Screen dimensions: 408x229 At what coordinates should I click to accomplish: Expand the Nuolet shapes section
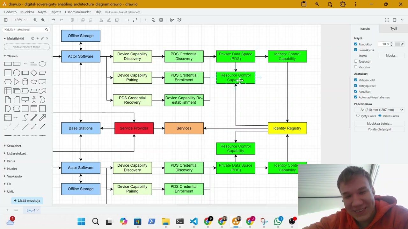[x=12, y=169]
